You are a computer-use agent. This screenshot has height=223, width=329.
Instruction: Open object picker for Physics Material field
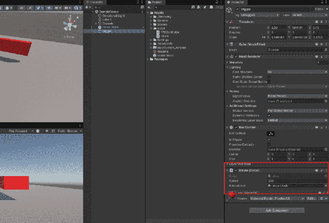[326, 150]
